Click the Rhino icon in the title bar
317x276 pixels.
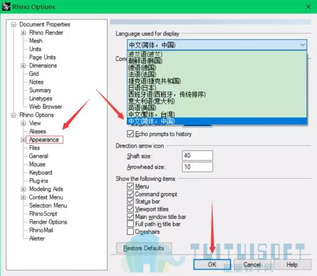[x=6, y=6]
